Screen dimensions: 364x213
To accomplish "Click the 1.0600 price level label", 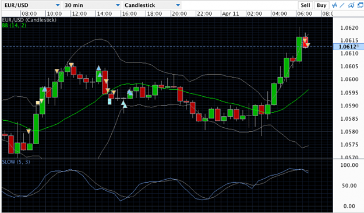I will (x=349, y=79).
